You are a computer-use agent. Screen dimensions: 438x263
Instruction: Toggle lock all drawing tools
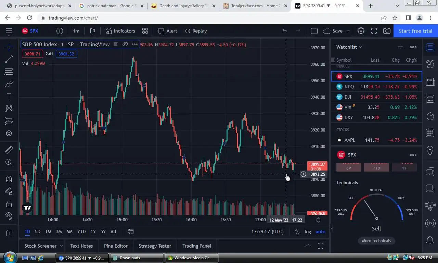9,204
